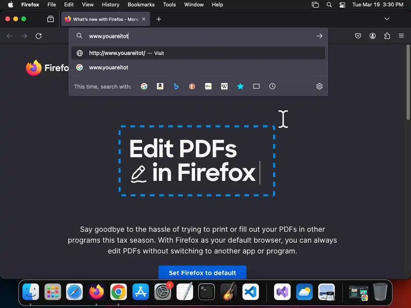Open the View menu
411x308 pixels.
pyautogui.click(x=87, y=4)
